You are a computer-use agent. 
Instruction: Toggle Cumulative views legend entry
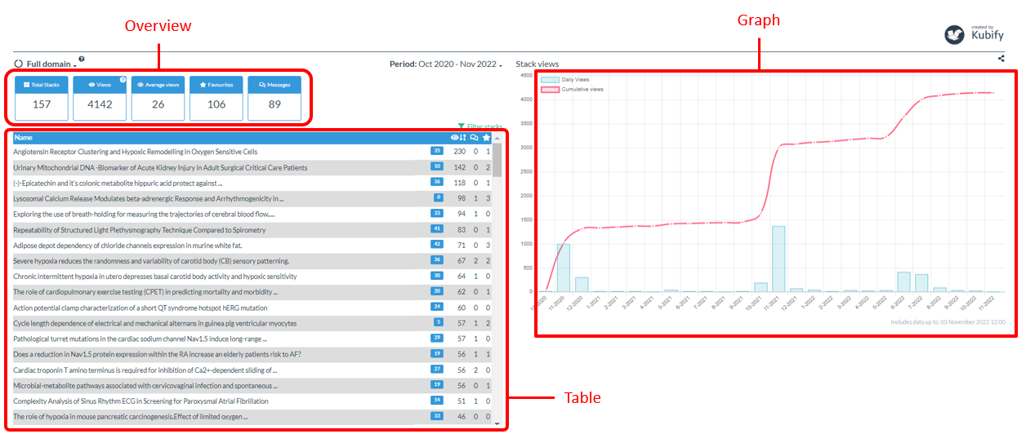click(573, 90)
